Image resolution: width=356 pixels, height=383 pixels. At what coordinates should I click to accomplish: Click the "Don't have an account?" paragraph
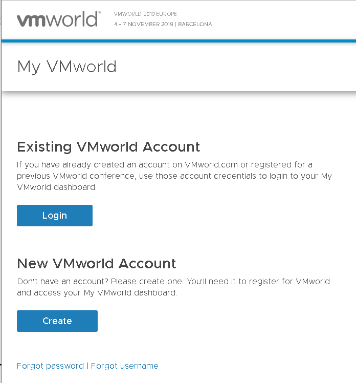point(173,287)
